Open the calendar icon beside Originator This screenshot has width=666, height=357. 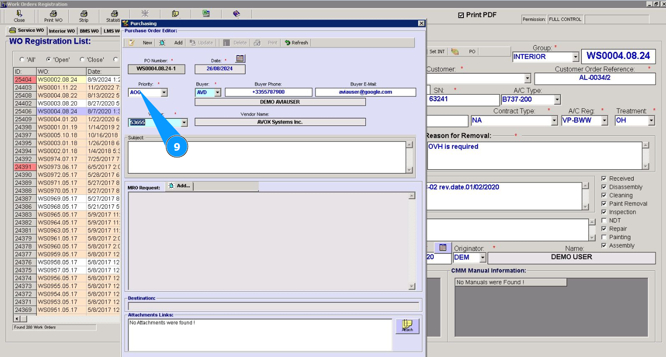pos(443,248)
